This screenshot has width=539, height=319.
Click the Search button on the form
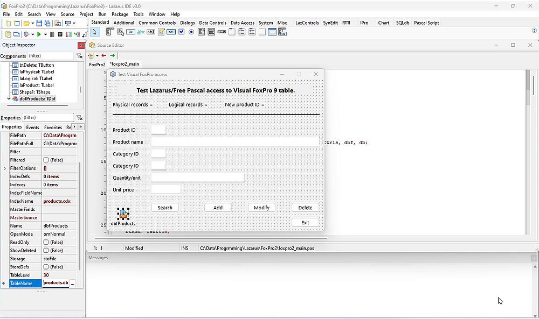[165, 208]
